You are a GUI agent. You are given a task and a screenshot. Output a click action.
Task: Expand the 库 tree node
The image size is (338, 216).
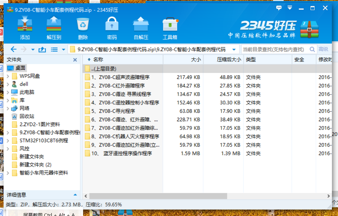pyautogui.click(x=8, y=100)
